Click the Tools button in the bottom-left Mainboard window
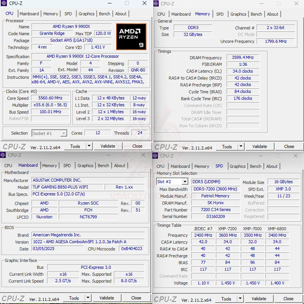 point(74,298)
